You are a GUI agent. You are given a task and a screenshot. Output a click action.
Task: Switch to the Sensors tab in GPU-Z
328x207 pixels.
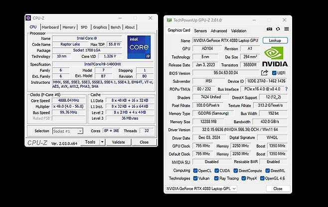200,31
